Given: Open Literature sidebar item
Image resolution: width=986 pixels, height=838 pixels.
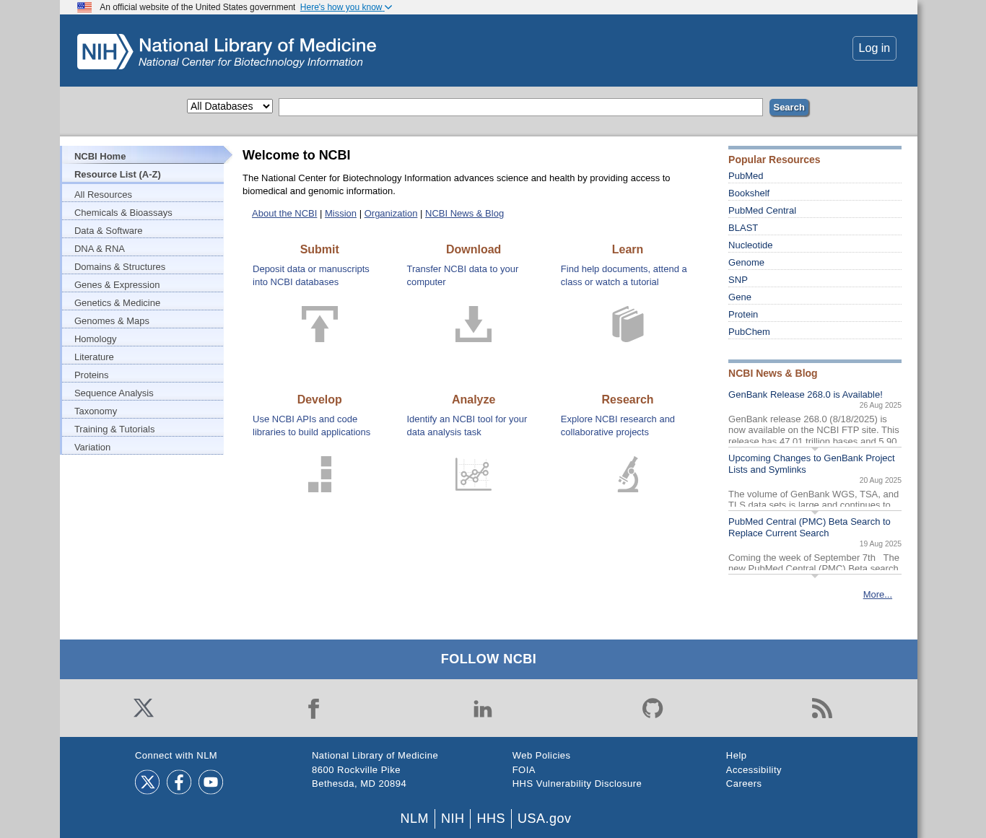Looking at the screenshot, I should coord(142,357).
